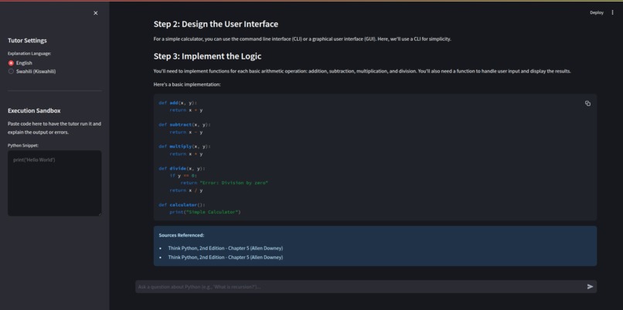Click the def subtract(x, y) code line
Viewport: 623px width, 310px height.
[185, 125]
